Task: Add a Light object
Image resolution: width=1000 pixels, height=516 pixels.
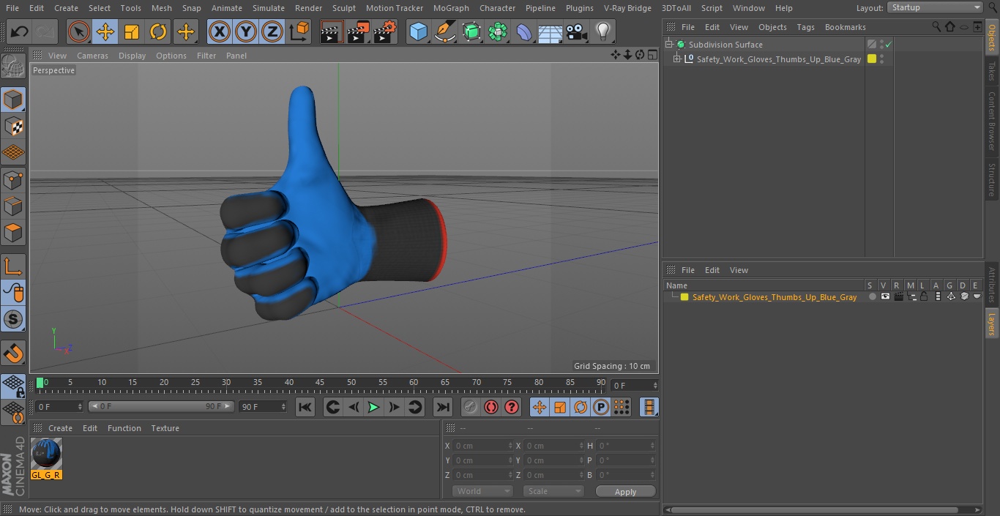Action: (603, 32)
